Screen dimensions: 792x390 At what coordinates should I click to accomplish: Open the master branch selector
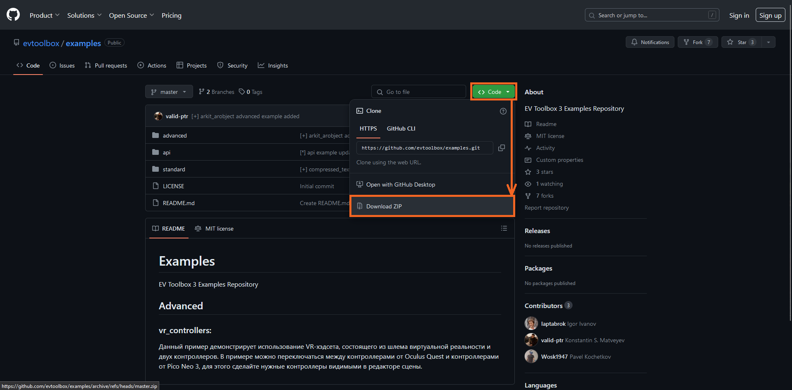[x=169, y=92]
